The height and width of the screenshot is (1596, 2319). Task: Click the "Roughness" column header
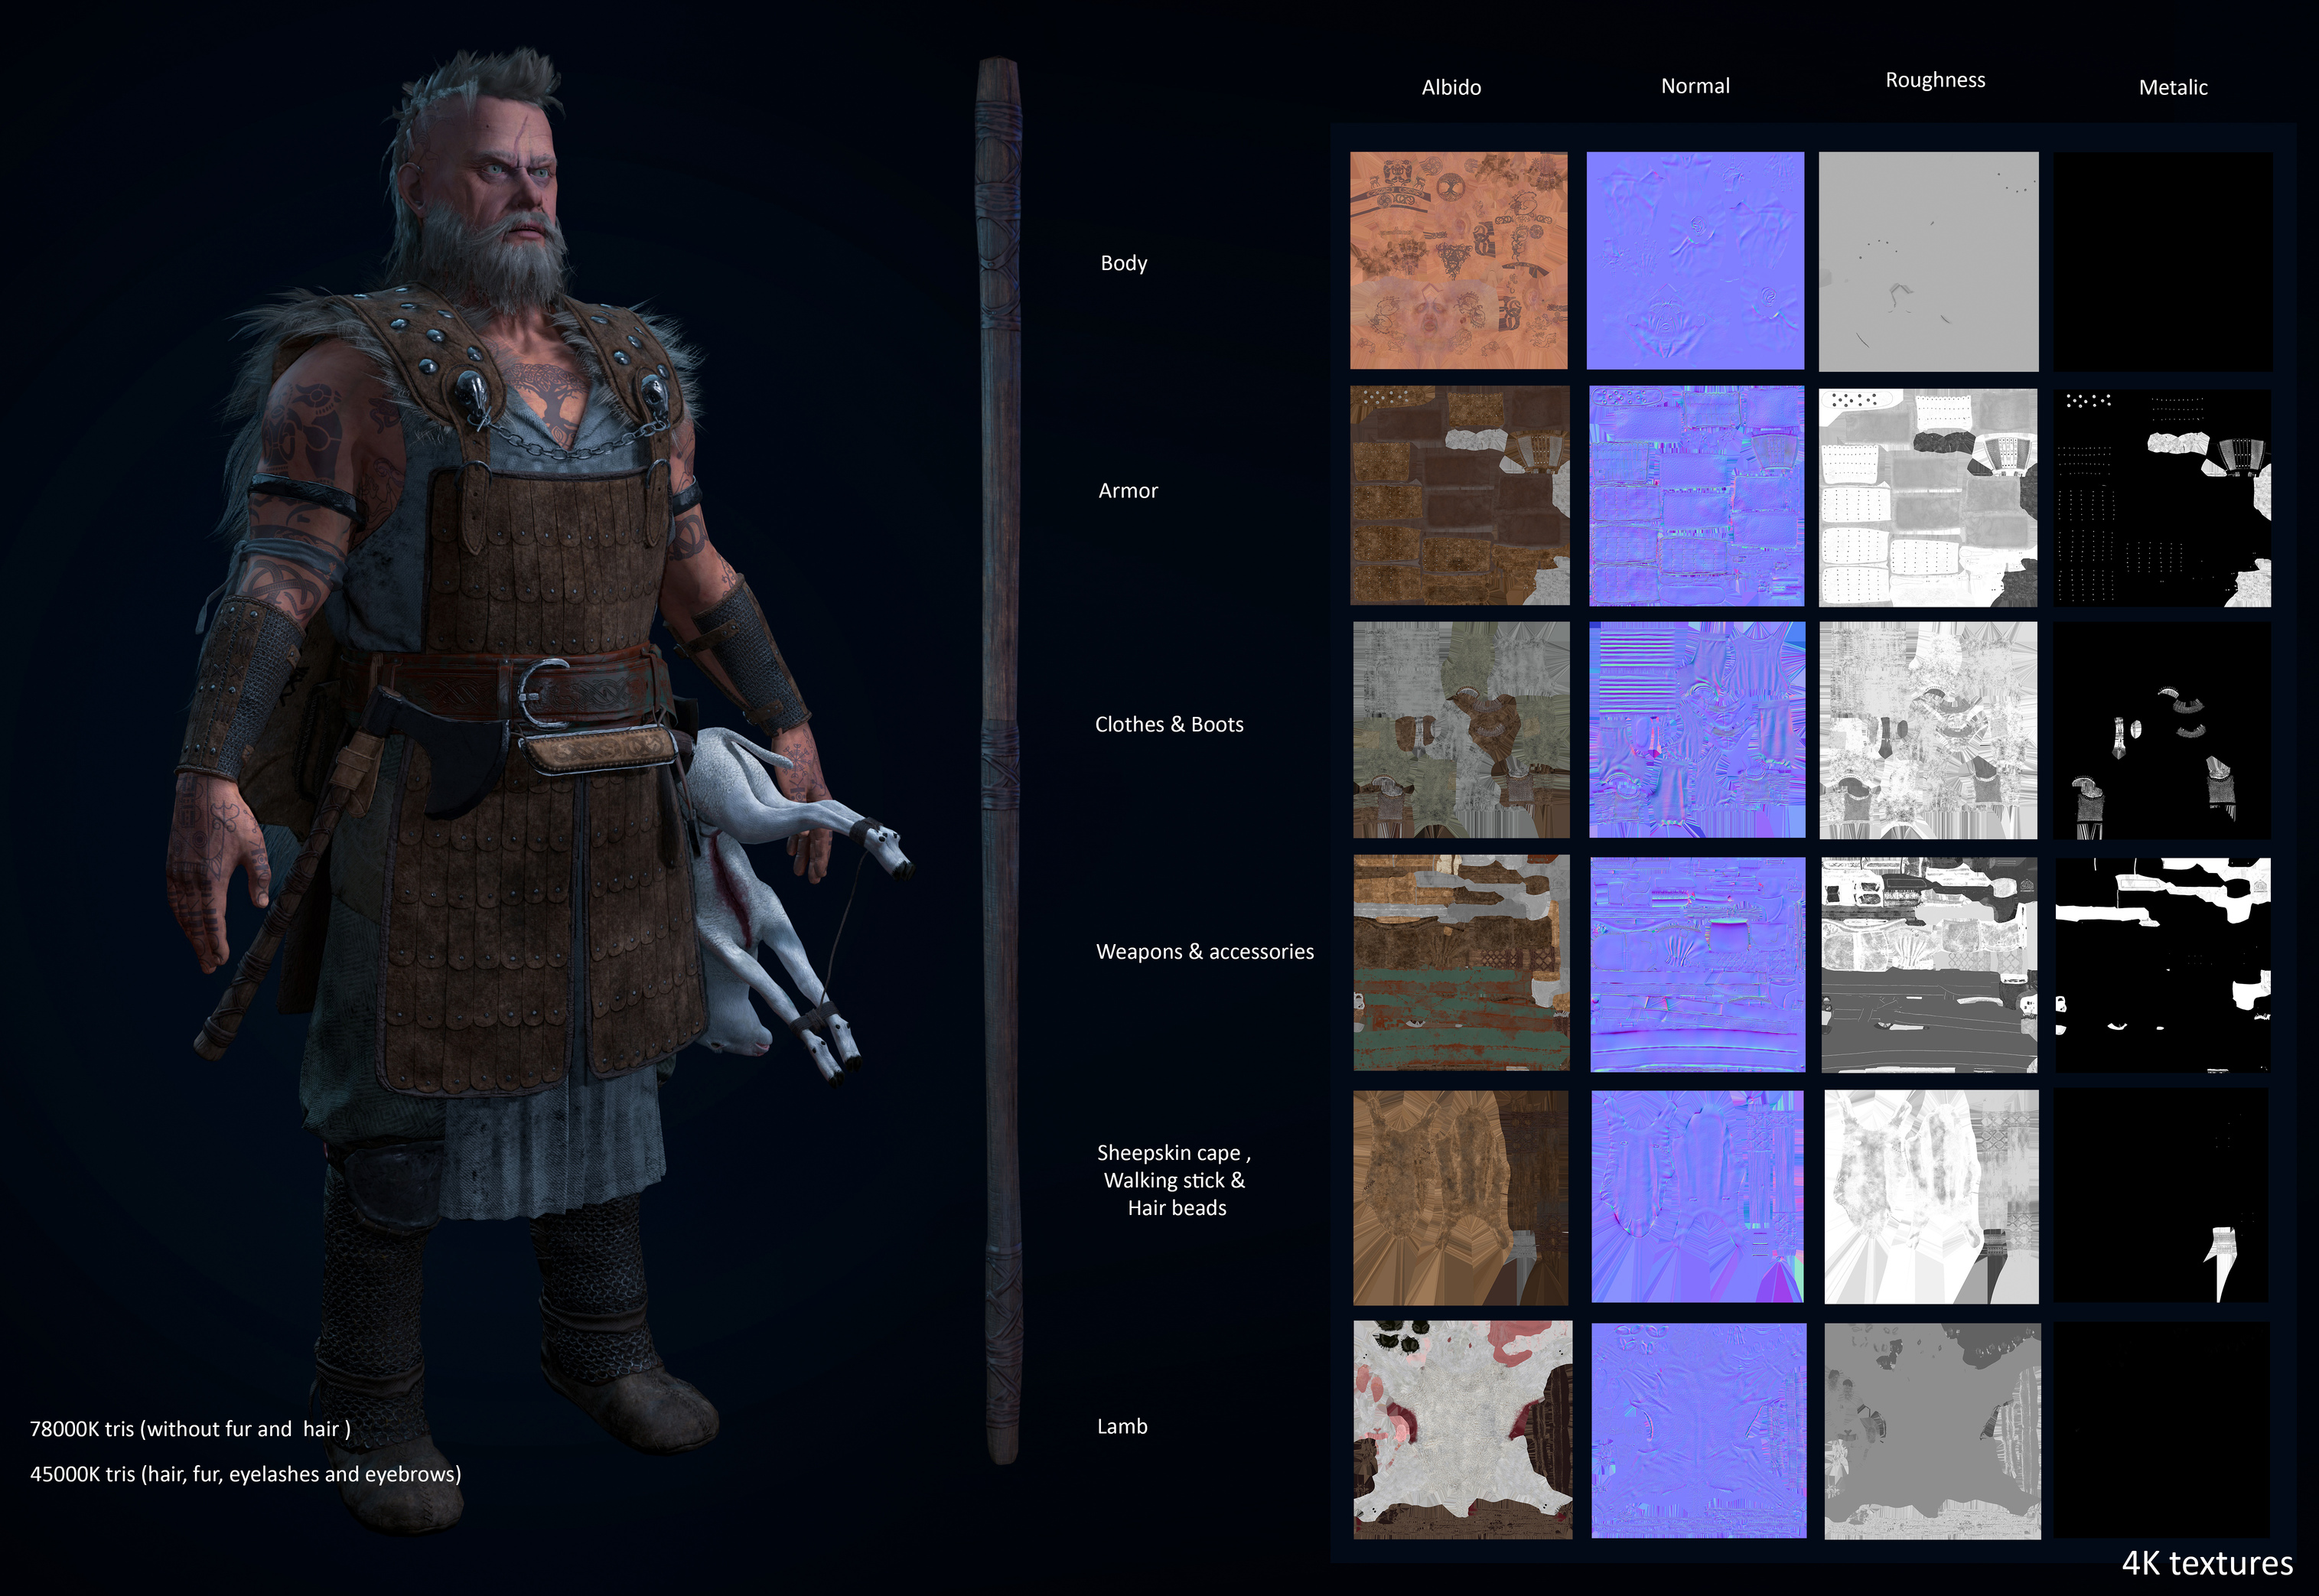pos(1935,80)
